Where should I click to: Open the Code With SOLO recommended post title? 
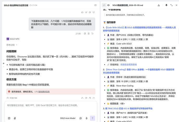pyautogui.click(x=139, y=29)
